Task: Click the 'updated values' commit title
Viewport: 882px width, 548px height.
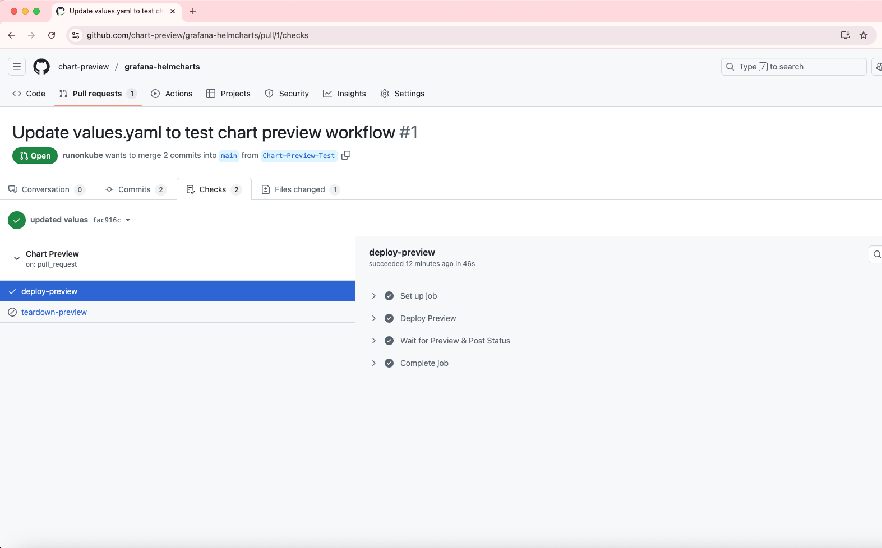Action: tap(59, 220)
